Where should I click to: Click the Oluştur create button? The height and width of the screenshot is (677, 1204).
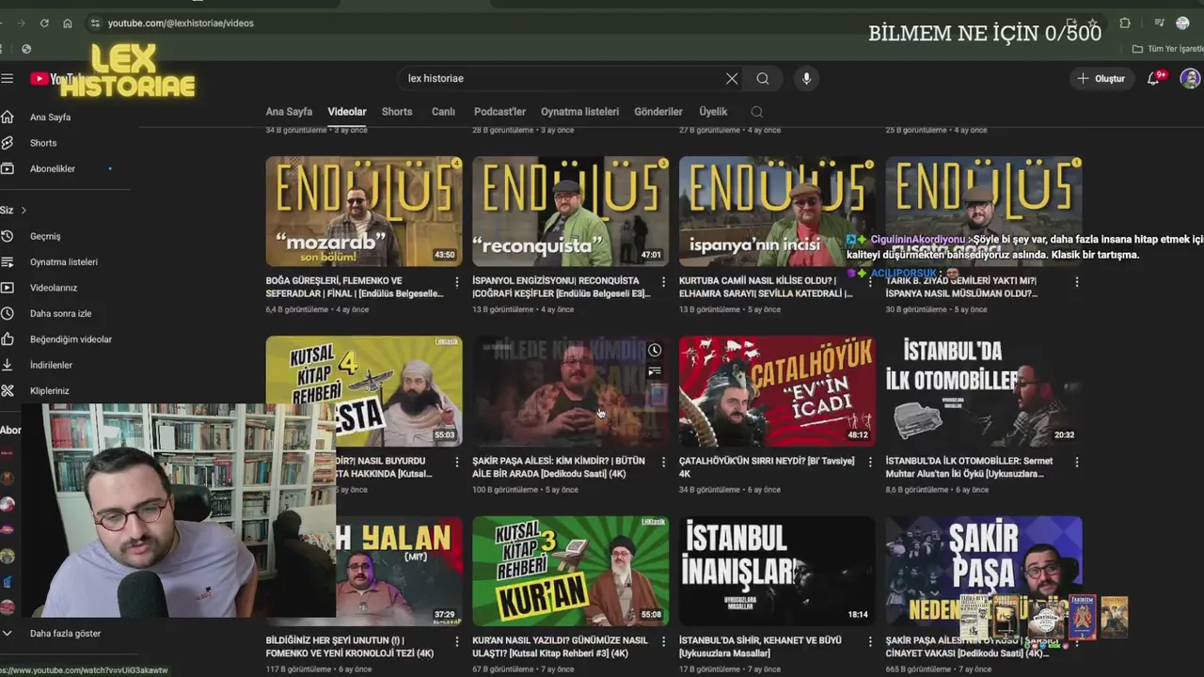coord(1101,79)
